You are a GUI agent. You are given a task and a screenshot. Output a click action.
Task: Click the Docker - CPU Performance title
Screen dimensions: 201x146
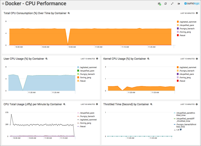[36, 4]
